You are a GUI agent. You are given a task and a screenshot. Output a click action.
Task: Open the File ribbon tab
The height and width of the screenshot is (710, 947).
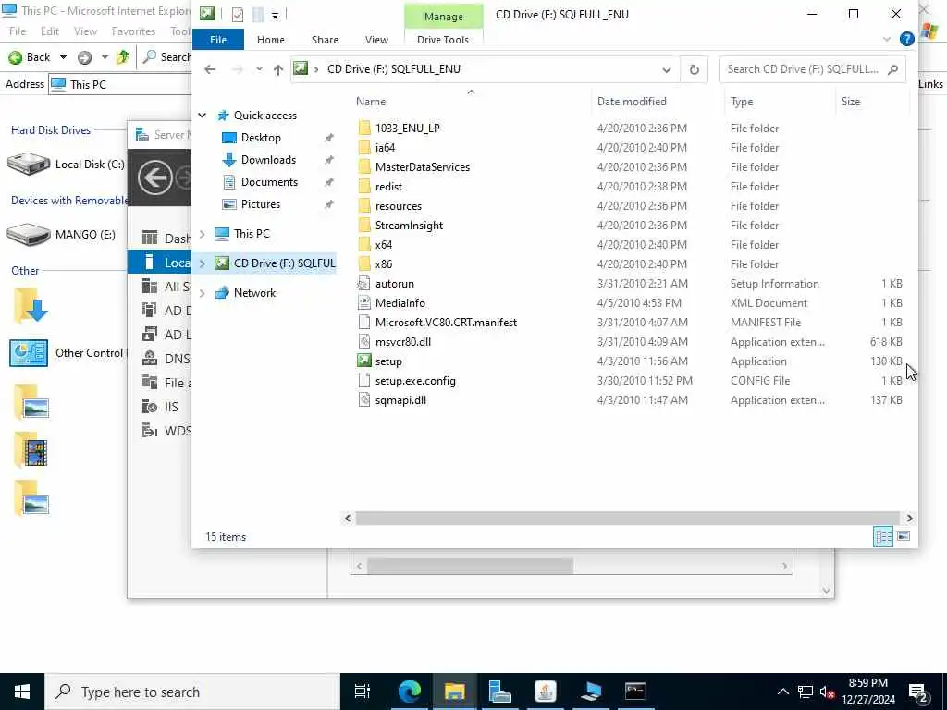pyautogui.click(x=218, y=40)
